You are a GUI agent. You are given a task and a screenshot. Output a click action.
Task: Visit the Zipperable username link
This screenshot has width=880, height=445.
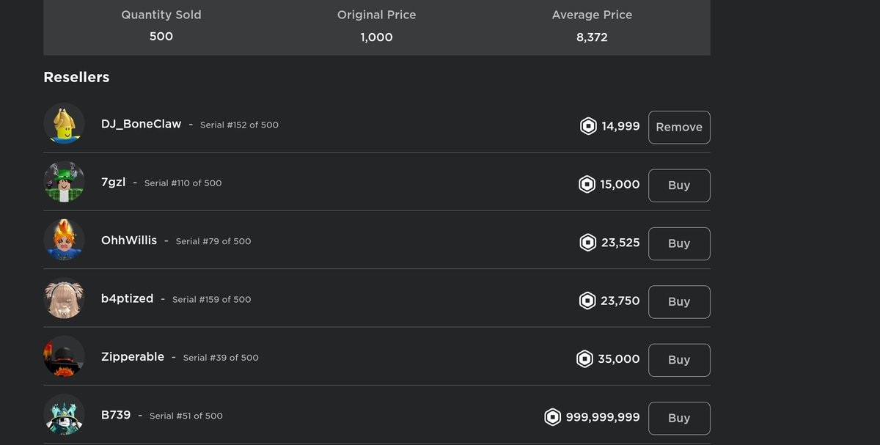tap(133, 357)
